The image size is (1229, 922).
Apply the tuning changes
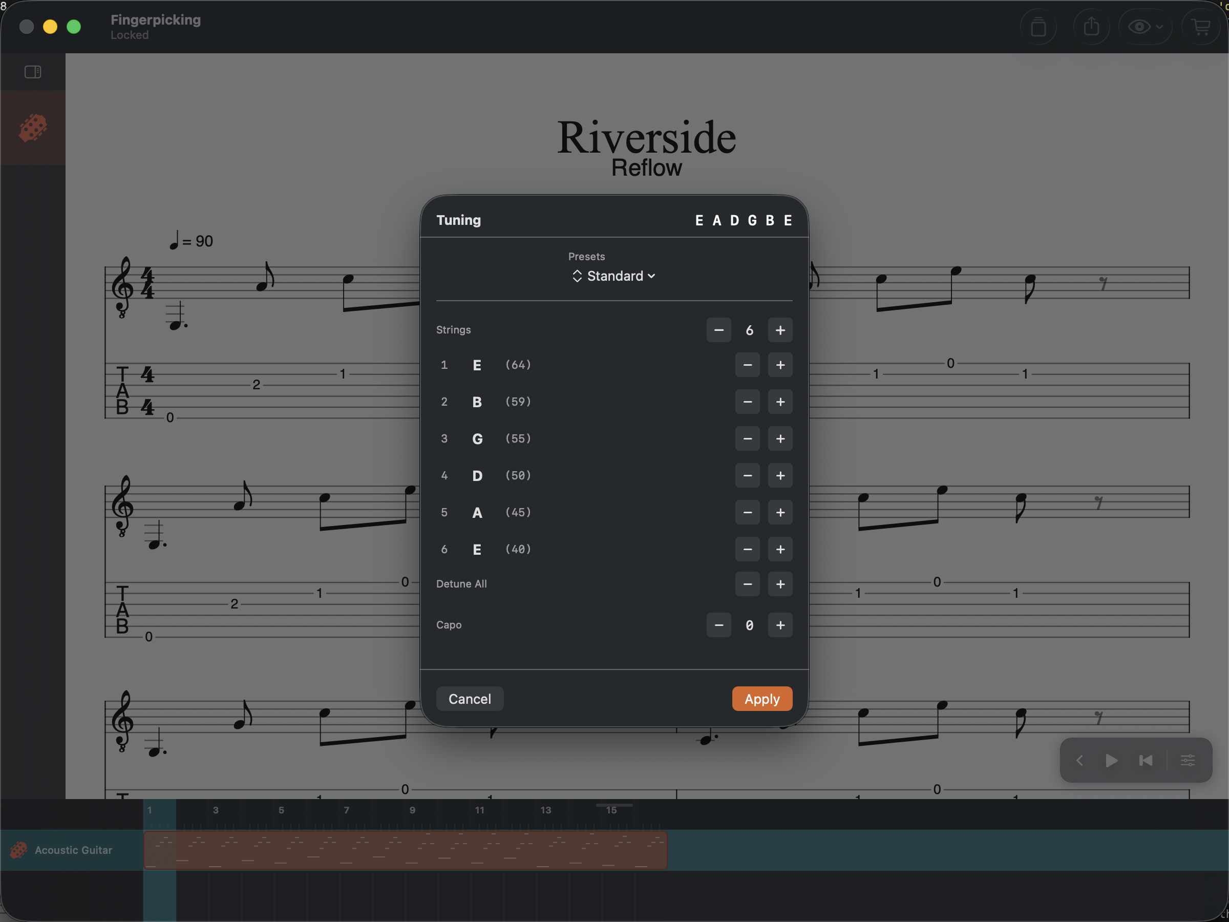tap(762, 699)
